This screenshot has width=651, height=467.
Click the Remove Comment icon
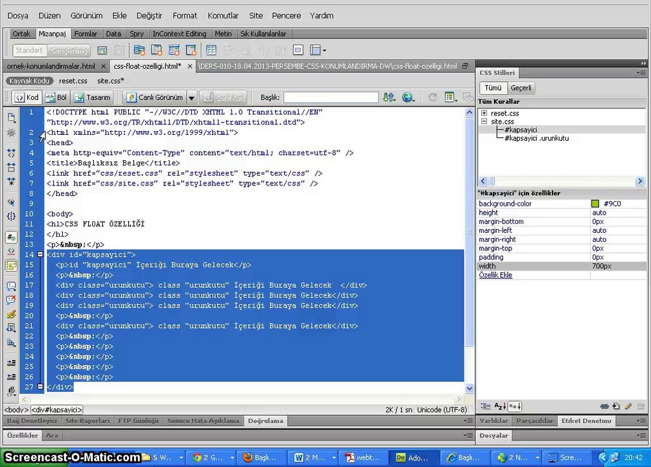click(x=11, y=300)
